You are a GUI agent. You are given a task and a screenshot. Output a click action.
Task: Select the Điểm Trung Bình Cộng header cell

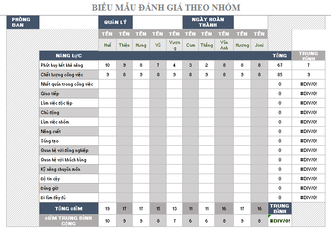[69, 221]
